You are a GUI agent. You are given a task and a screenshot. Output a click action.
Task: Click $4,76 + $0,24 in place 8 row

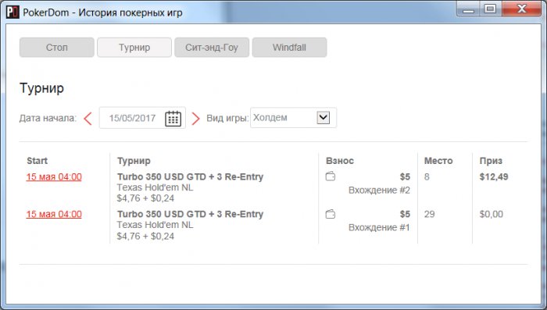(145, 198)
